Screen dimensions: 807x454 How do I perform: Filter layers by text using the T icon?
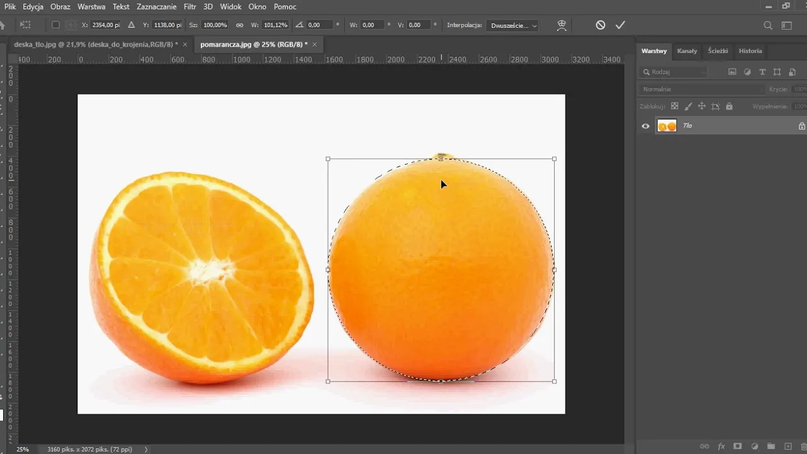(x=762, y=71)
